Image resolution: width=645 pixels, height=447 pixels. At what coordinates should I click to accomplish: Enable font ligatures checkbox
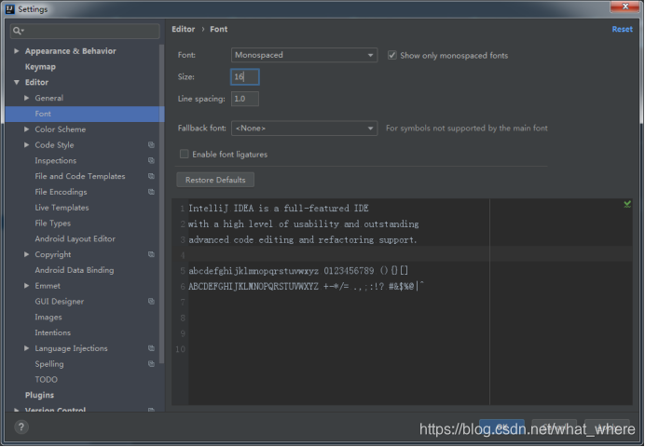[x=185, y=154]
